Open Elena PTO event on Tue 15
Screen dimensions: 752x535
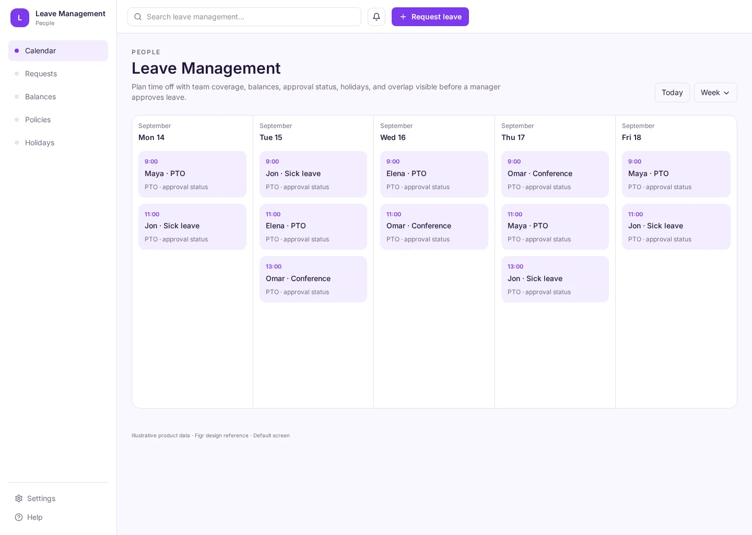click(x=313, y=227)
